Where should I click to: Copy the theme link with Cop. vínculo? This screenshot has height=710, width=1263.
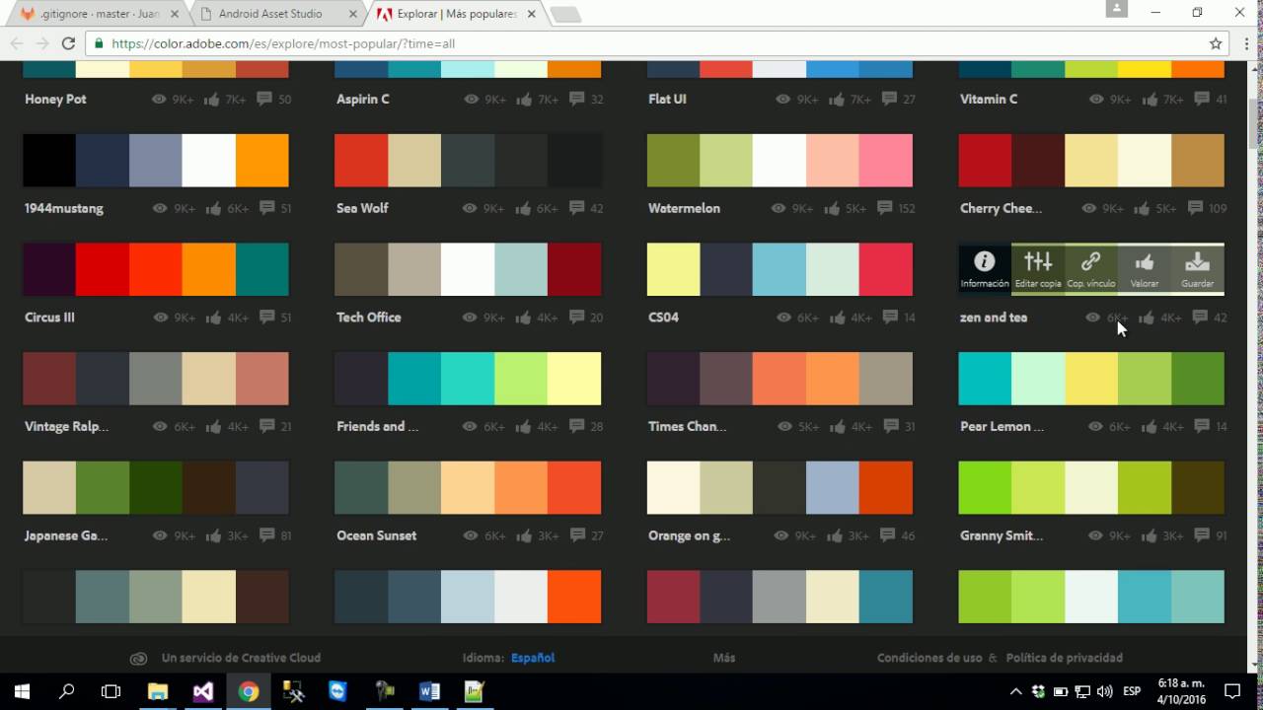(1090, 268)
